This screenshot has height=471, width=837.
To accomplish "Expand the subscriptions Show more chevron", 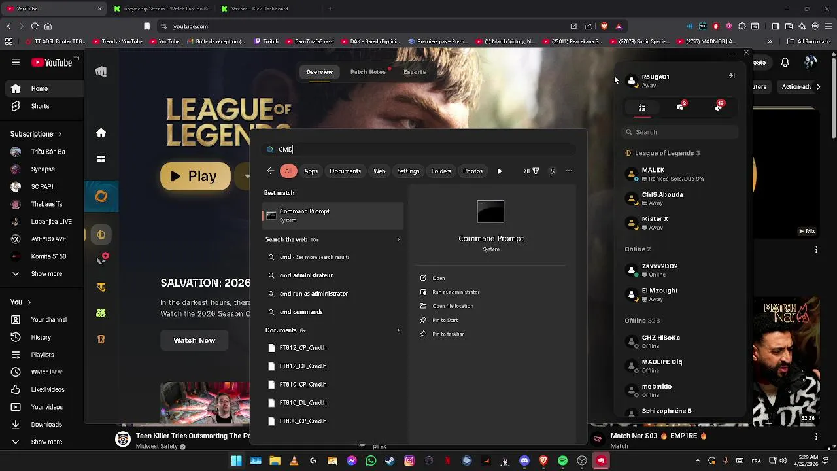I will (16, 274).
